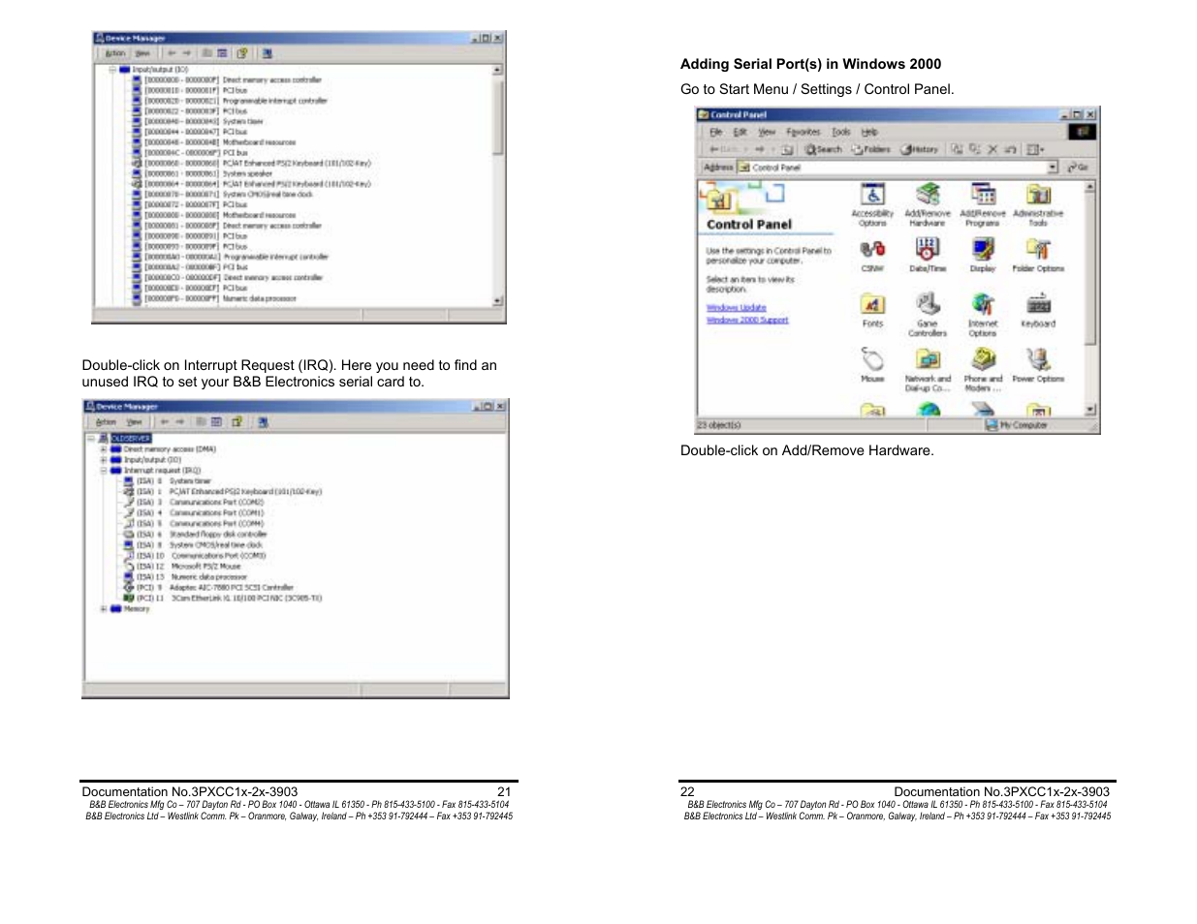The width and height of the screenshot is (1197, 924).
Task: Open Action menu in the I/O address Device Manager
Action: 115,53
